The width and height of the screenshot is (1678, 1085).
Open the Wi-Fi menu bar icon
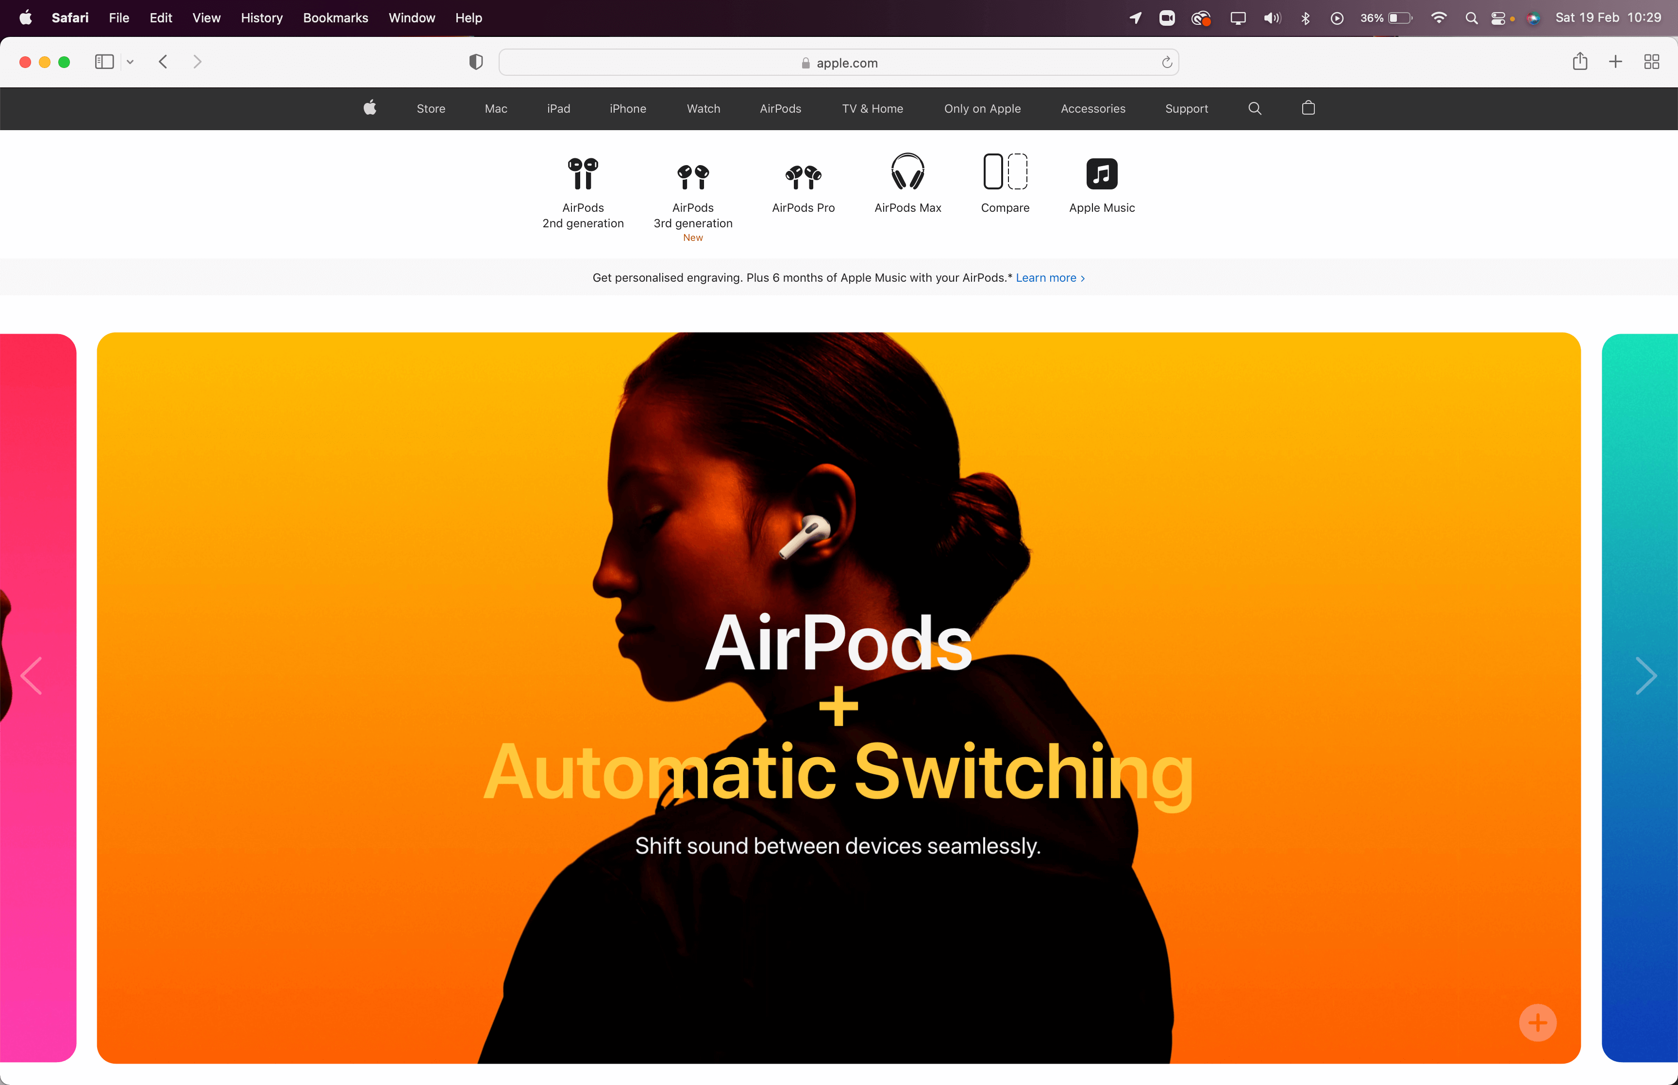tap(1439, 17)
